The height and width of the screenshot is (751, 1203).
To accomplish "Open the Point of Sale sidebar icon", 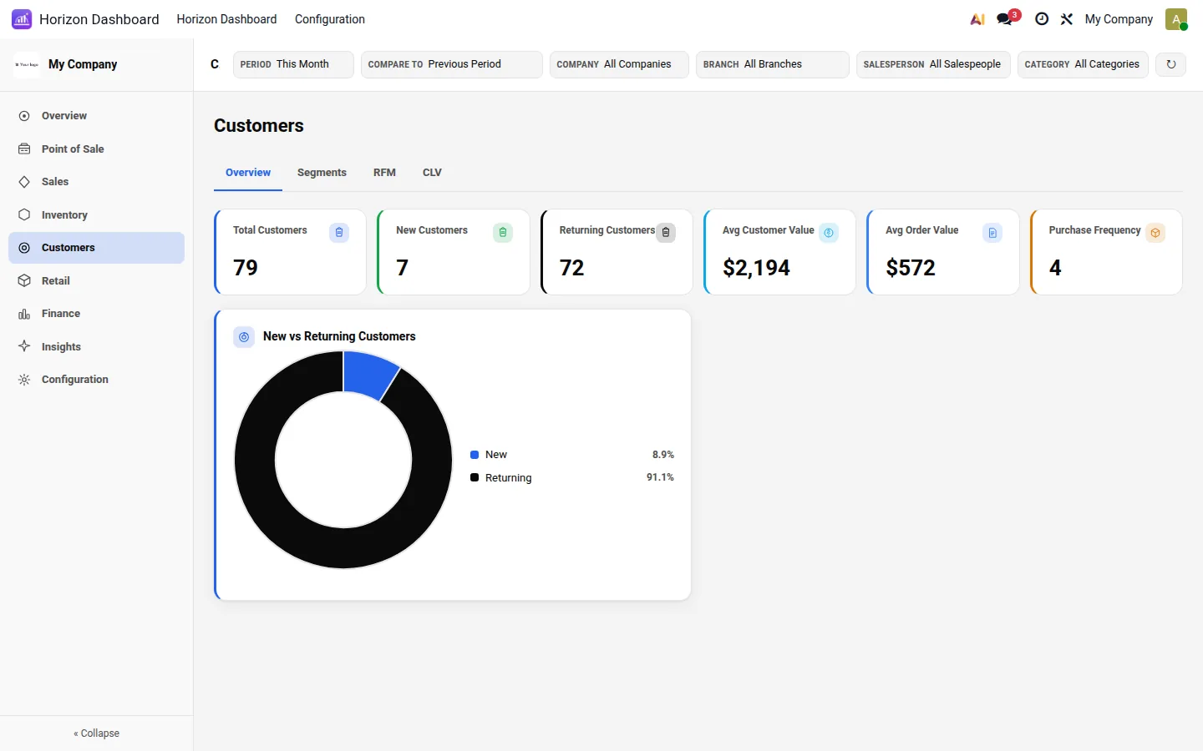I will 24,149.
